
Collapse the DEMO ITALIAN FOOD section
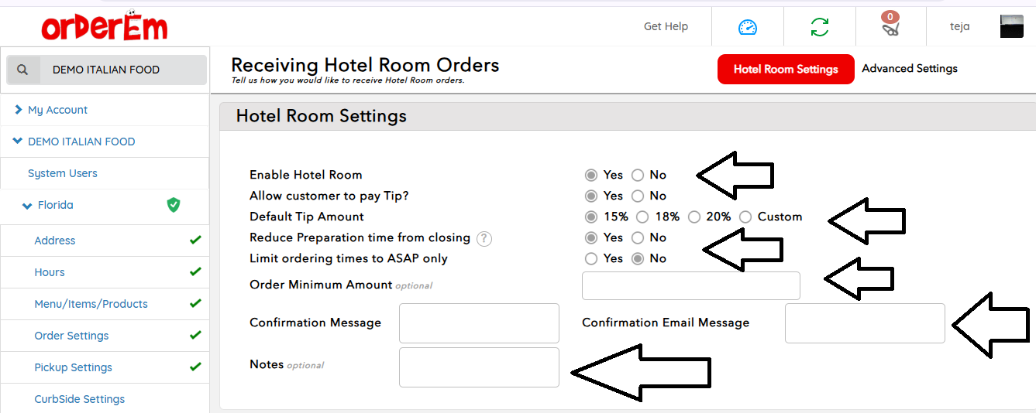point(18,142)
